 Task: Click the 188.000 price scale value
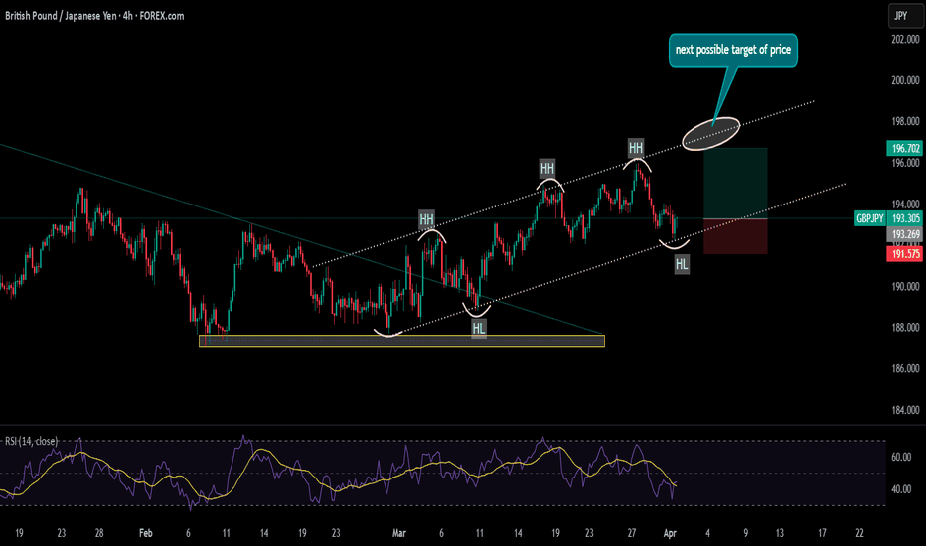pos(905,327)
